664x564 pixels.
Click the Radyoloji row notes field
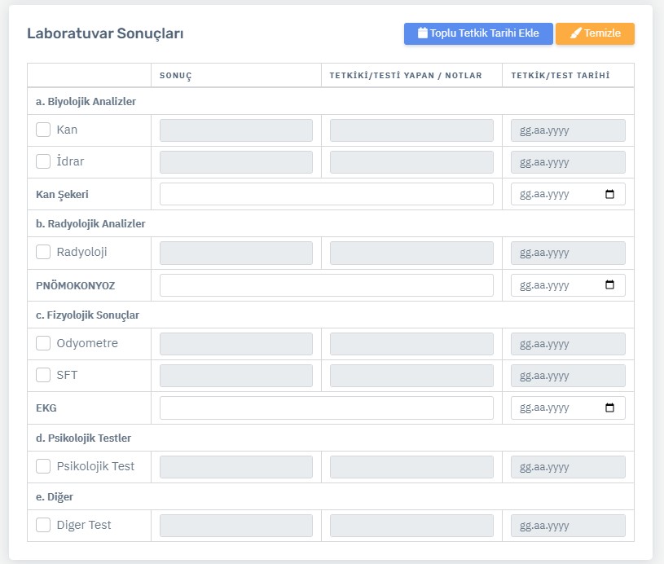coord(411,253)
